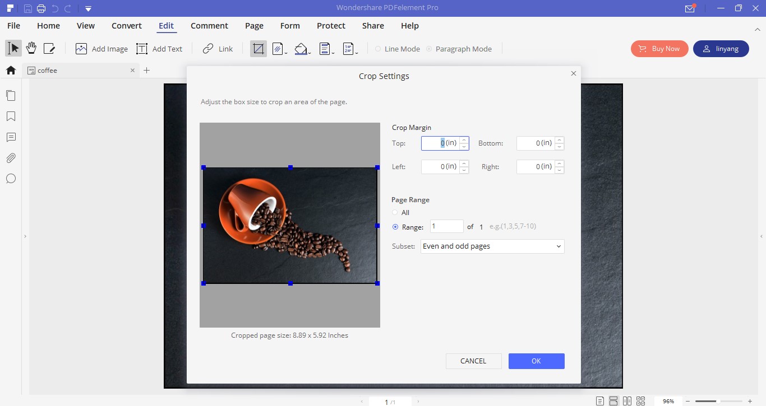
Task: Open the Bookmarks sidebar panel
Action: pyautogui.click(x=11, y=116)
